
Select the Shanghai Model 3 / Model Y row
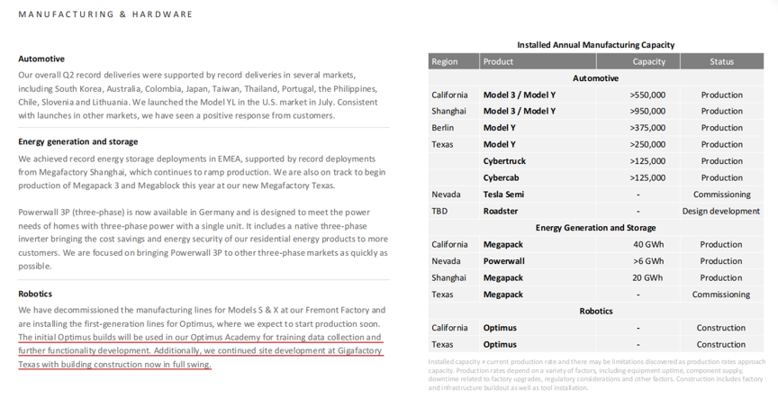click(596, 111)
